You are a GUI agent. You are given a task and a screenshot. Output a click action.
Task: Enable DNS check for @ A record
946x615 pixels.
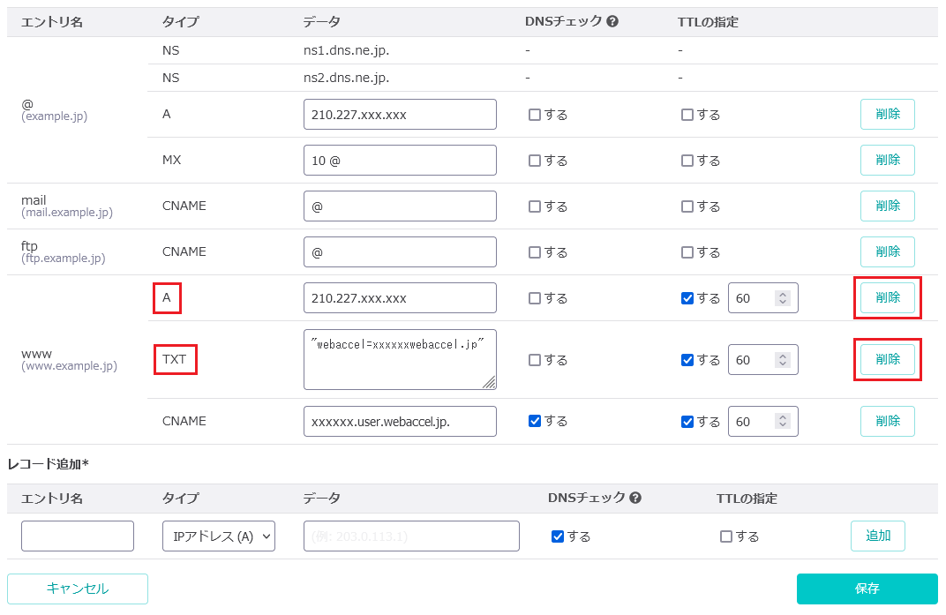(535, 115)
